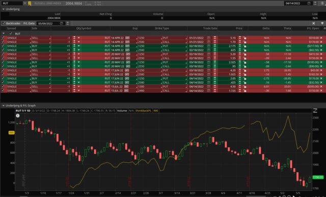
Task: Adjust price stepper on the .625 price row
Action: 240,50
